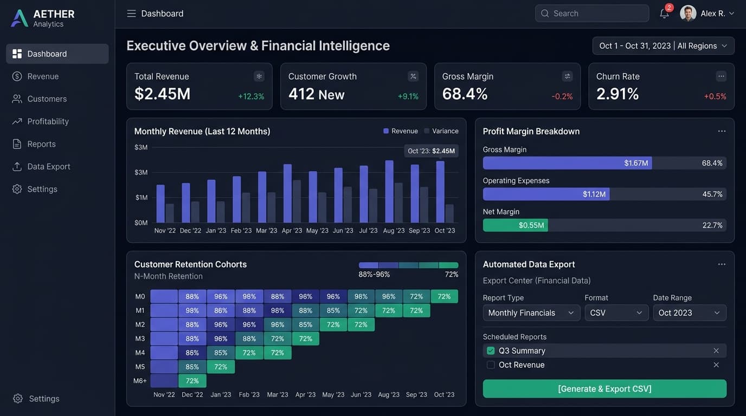Click the Gross Margin card swap icon

coord(567,76)
